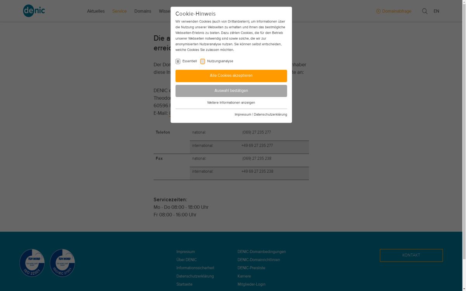Image resolution: width=466 pixels, height=291 pixels.
Task: Open Domainabfrage from the header
Action: pyautogui.click(x=394, y=11)
